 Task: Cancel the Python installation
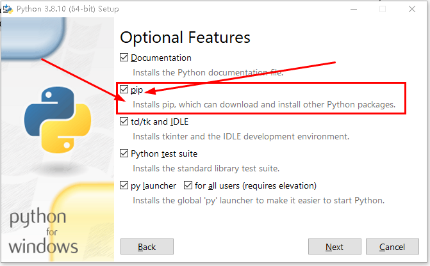pyautogui.click(x=392, y=247)
